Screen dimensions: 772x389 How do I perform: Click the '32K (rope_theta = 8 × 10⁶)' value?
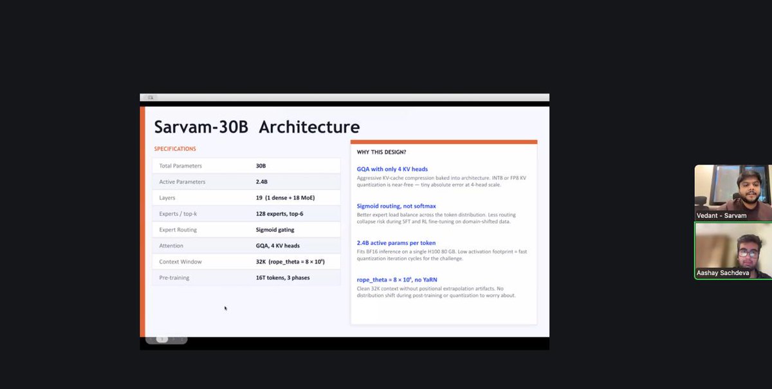tap(290, 262)
